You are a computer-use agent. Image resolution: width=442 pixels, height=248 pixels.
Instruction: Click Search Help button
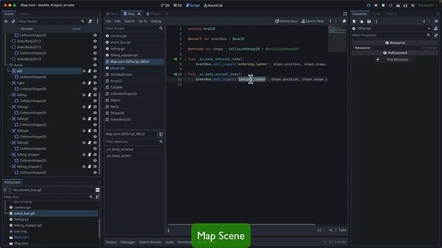click(x=313, y=21)
